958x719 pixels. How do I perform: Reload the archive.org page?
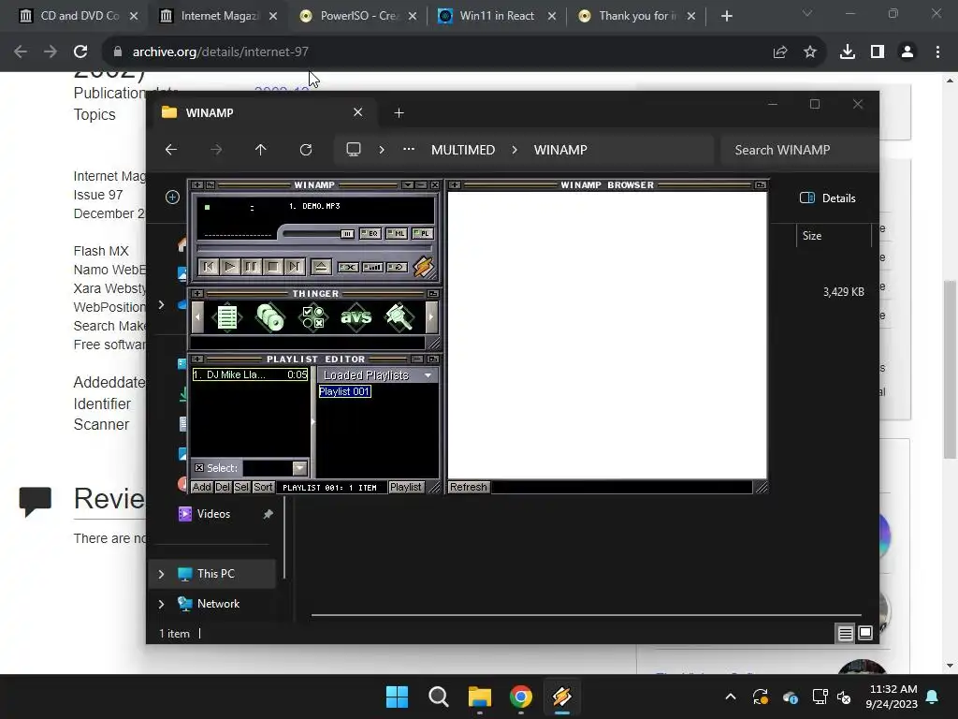coord(80,52)
